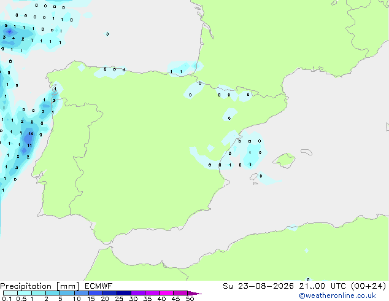Viewport: 389px width, 301px height.
Task: Open the weatheronline.co.uk copyright link
Action: point(337,295)
